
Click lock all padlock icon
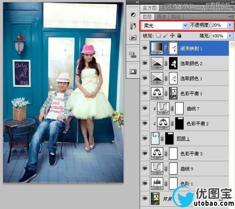click(x=179, y=36)
